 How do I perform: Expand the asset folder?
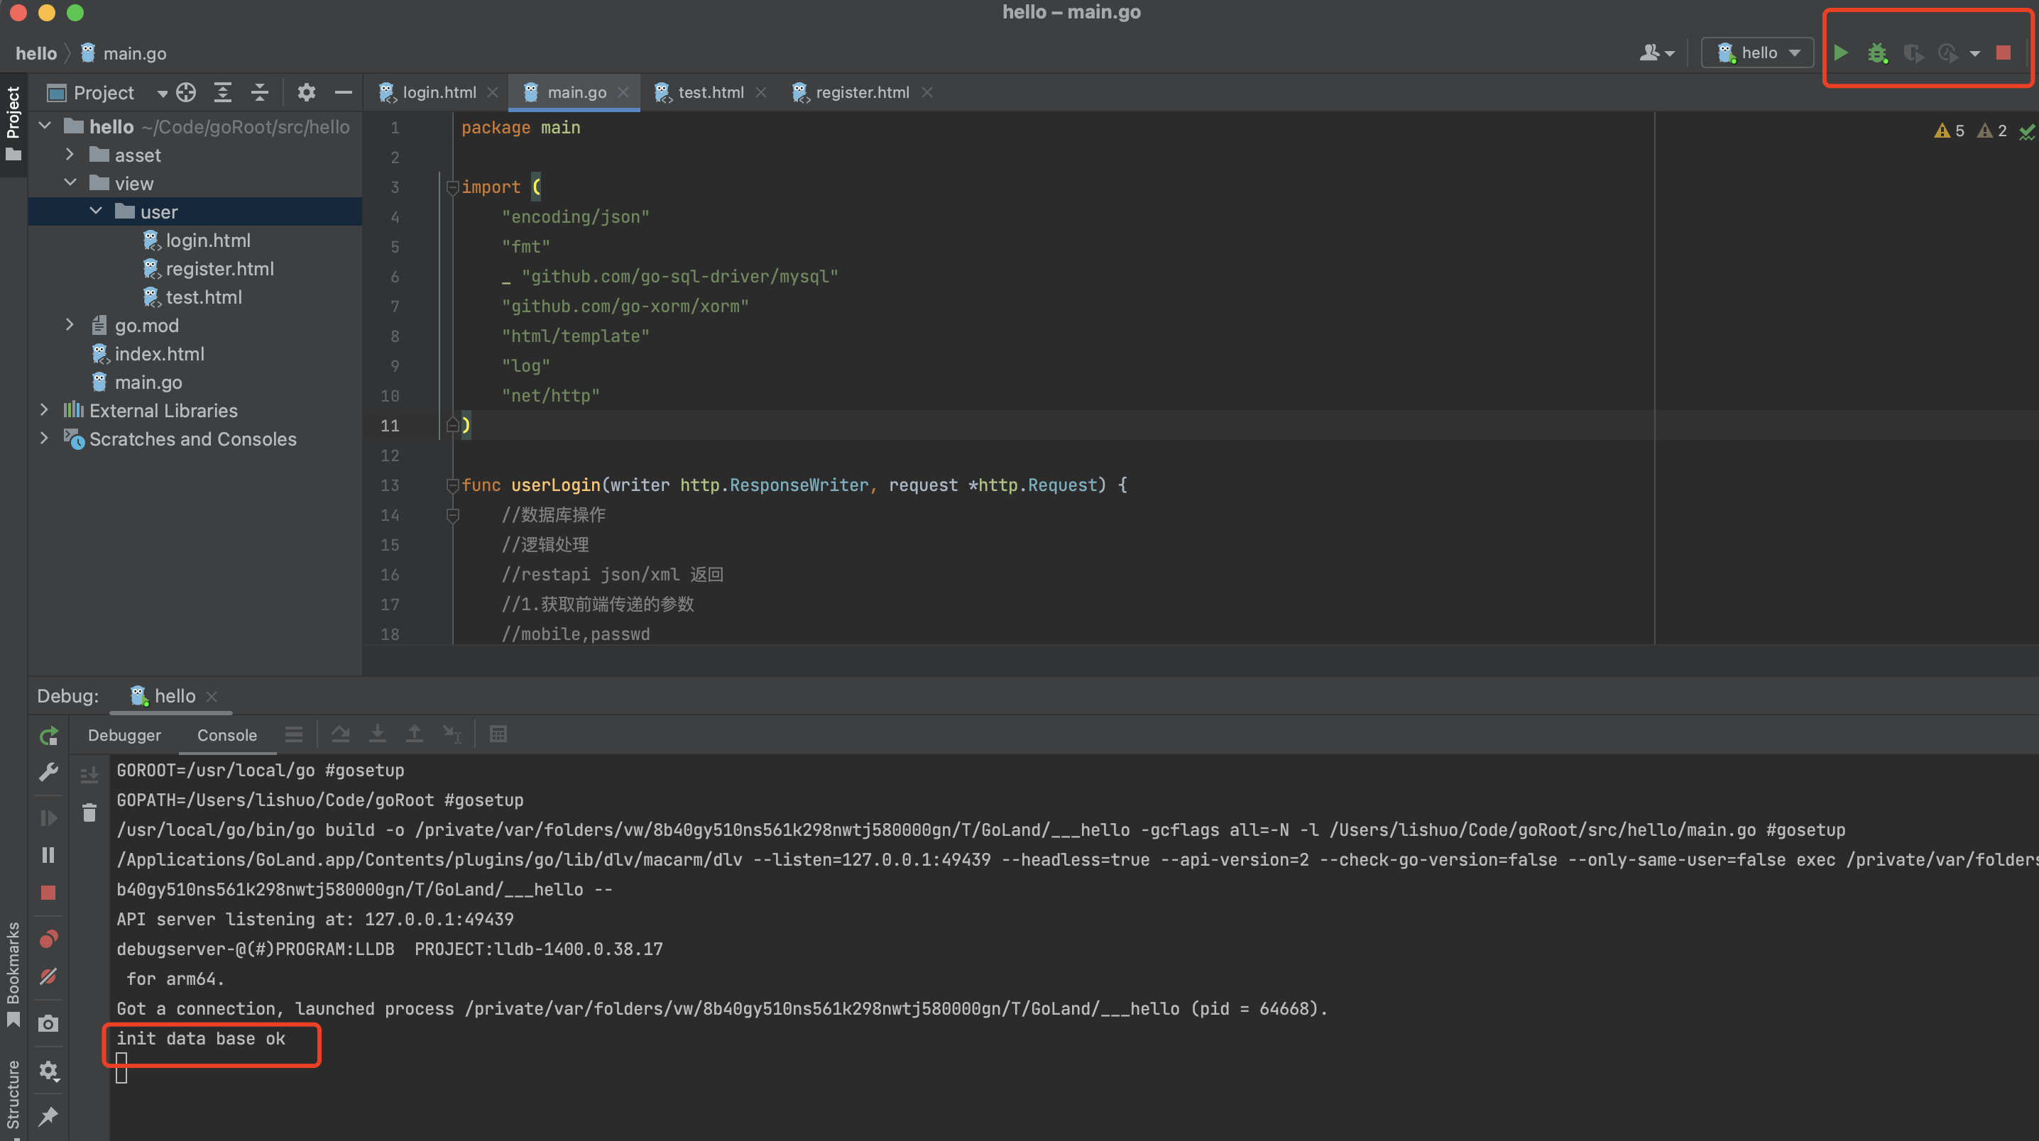[70, 154]
